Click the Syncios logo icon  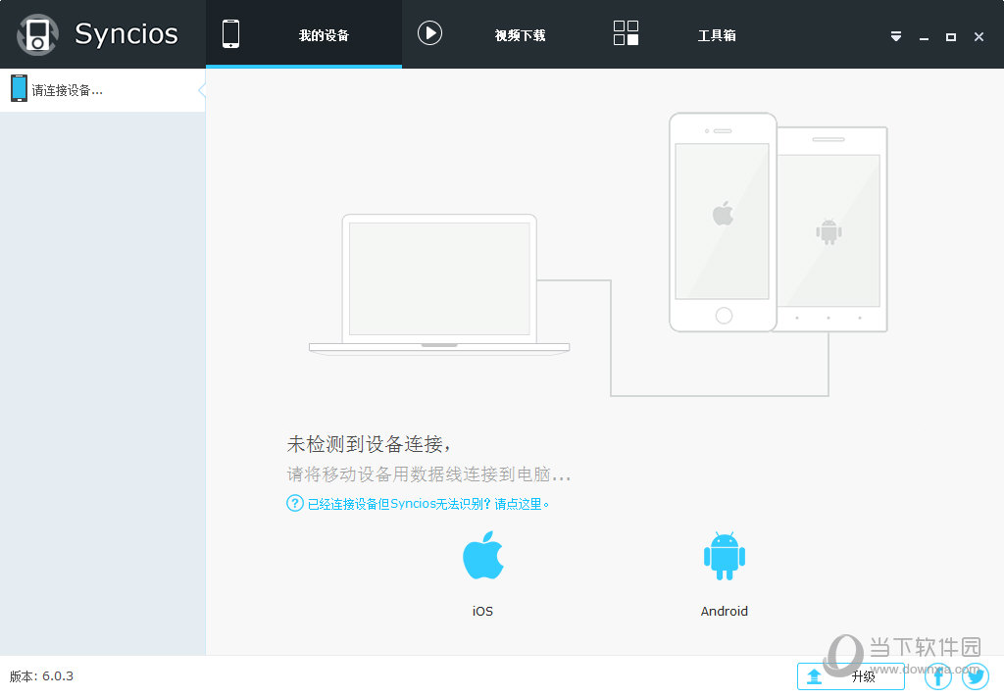tap(38, 34)
